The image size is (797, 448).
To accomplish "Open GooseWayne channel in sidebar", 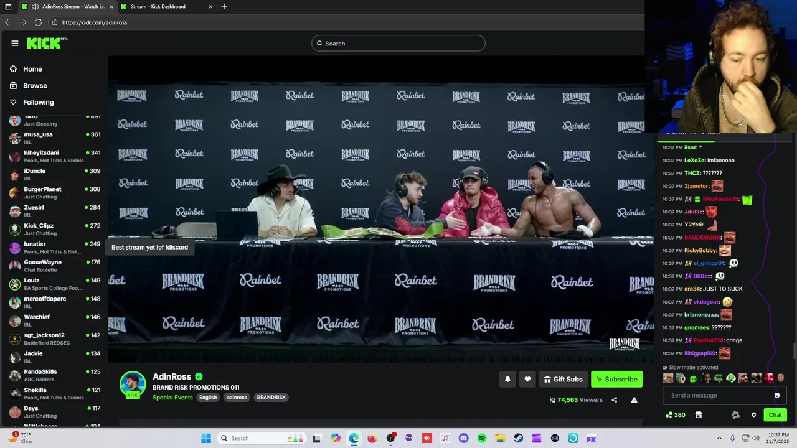I will [x=55, y=266].
